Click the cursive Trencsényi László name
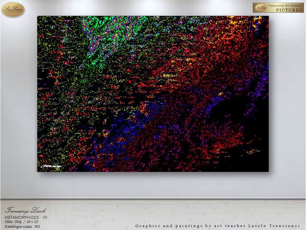Screen dimensions: 306x230 tap(26, 210)
